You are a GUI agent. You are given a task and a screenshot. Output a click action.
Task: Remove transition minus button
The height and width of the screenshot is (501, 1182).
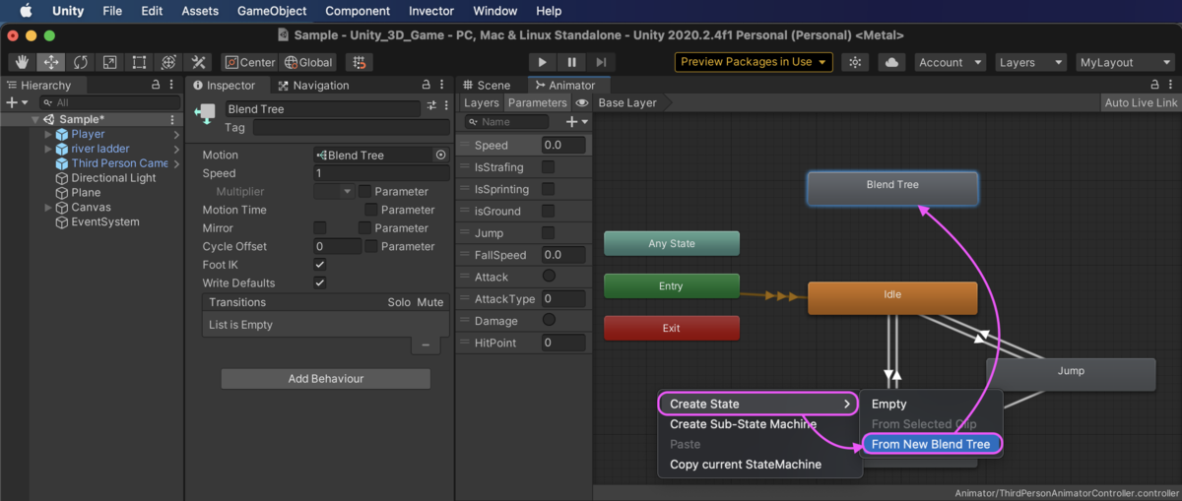[426, 345]
